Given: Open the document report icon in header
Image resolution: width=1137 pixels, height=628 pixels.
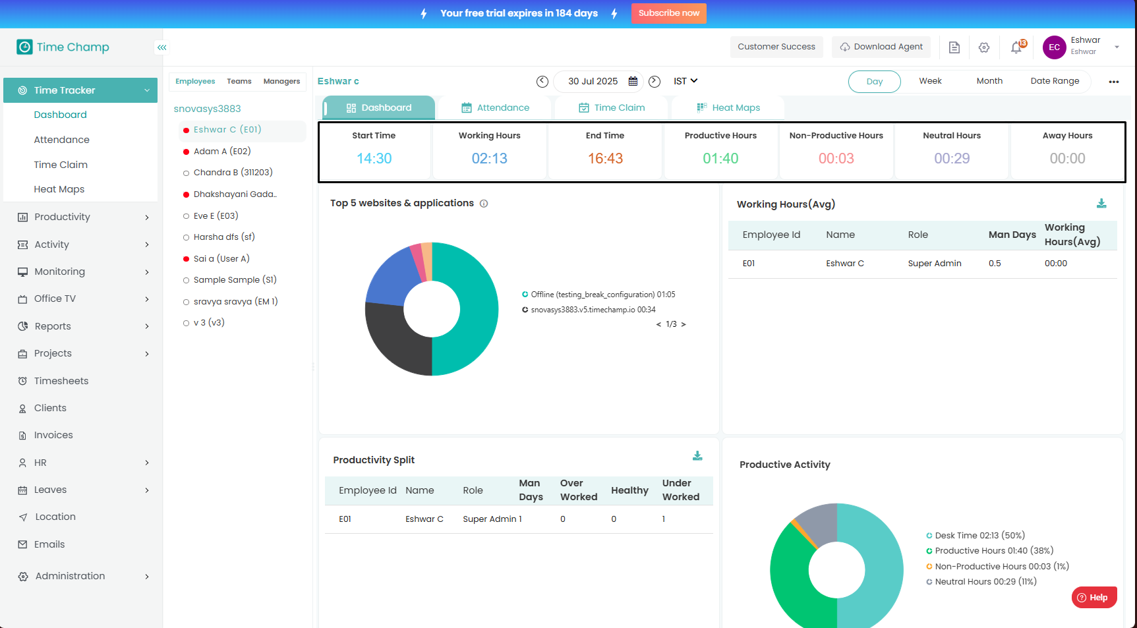Looking at the screenshot, I should point(954,47).
